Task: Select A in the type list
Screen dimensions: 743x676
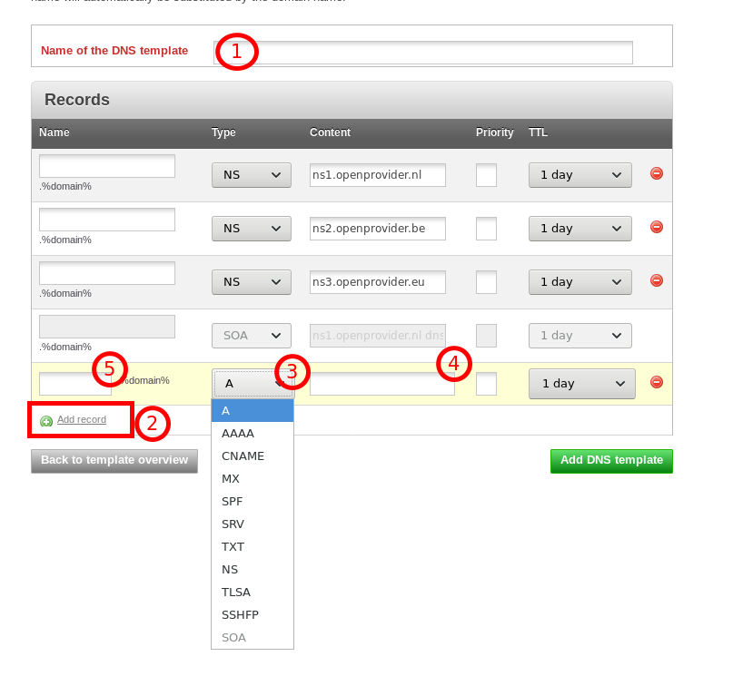Action: pos(253,410)
